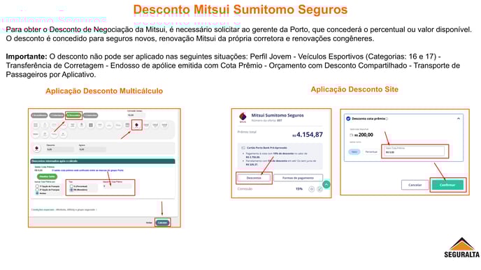This screenshot has height=270, width=481.
Task: Collapse the Desconto cota prêmio panel chevron
Action: [459, 119]
